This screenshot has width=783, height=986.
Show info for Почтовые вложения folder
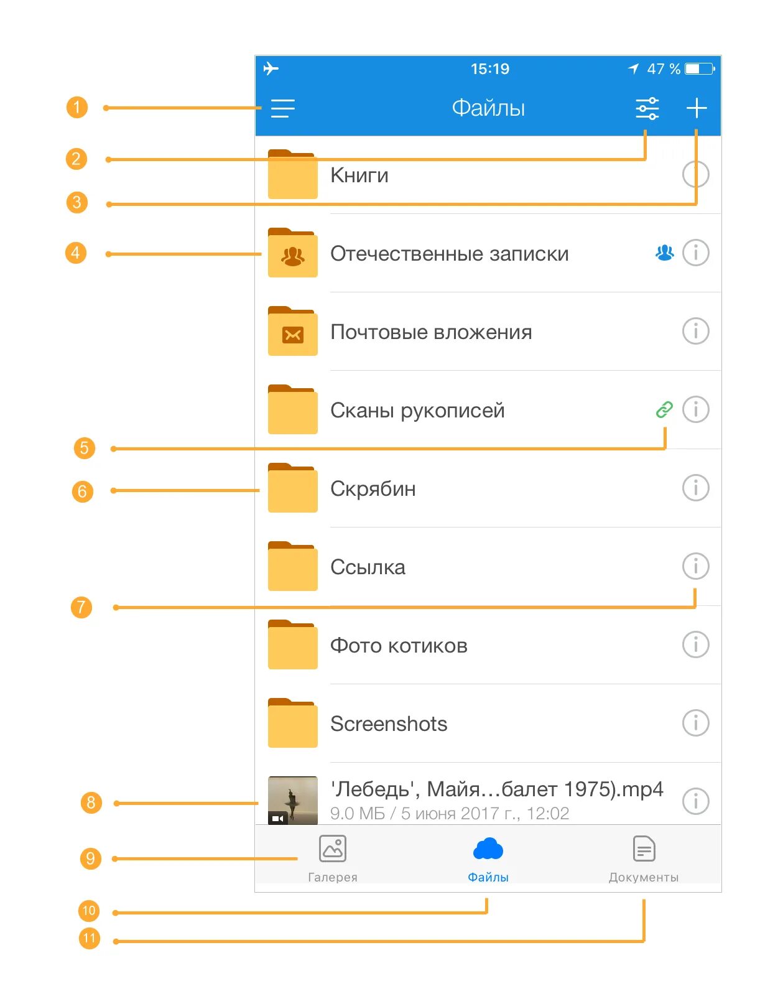pyautogui.click(x=695, y=331)
